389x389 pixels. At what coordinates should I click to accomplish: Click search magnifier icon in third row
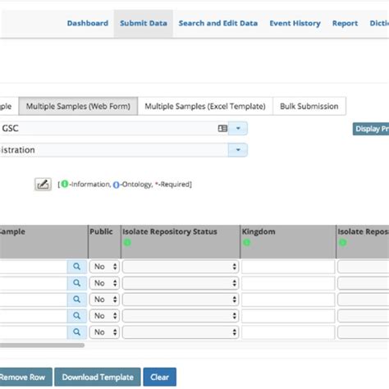[77, 300]
